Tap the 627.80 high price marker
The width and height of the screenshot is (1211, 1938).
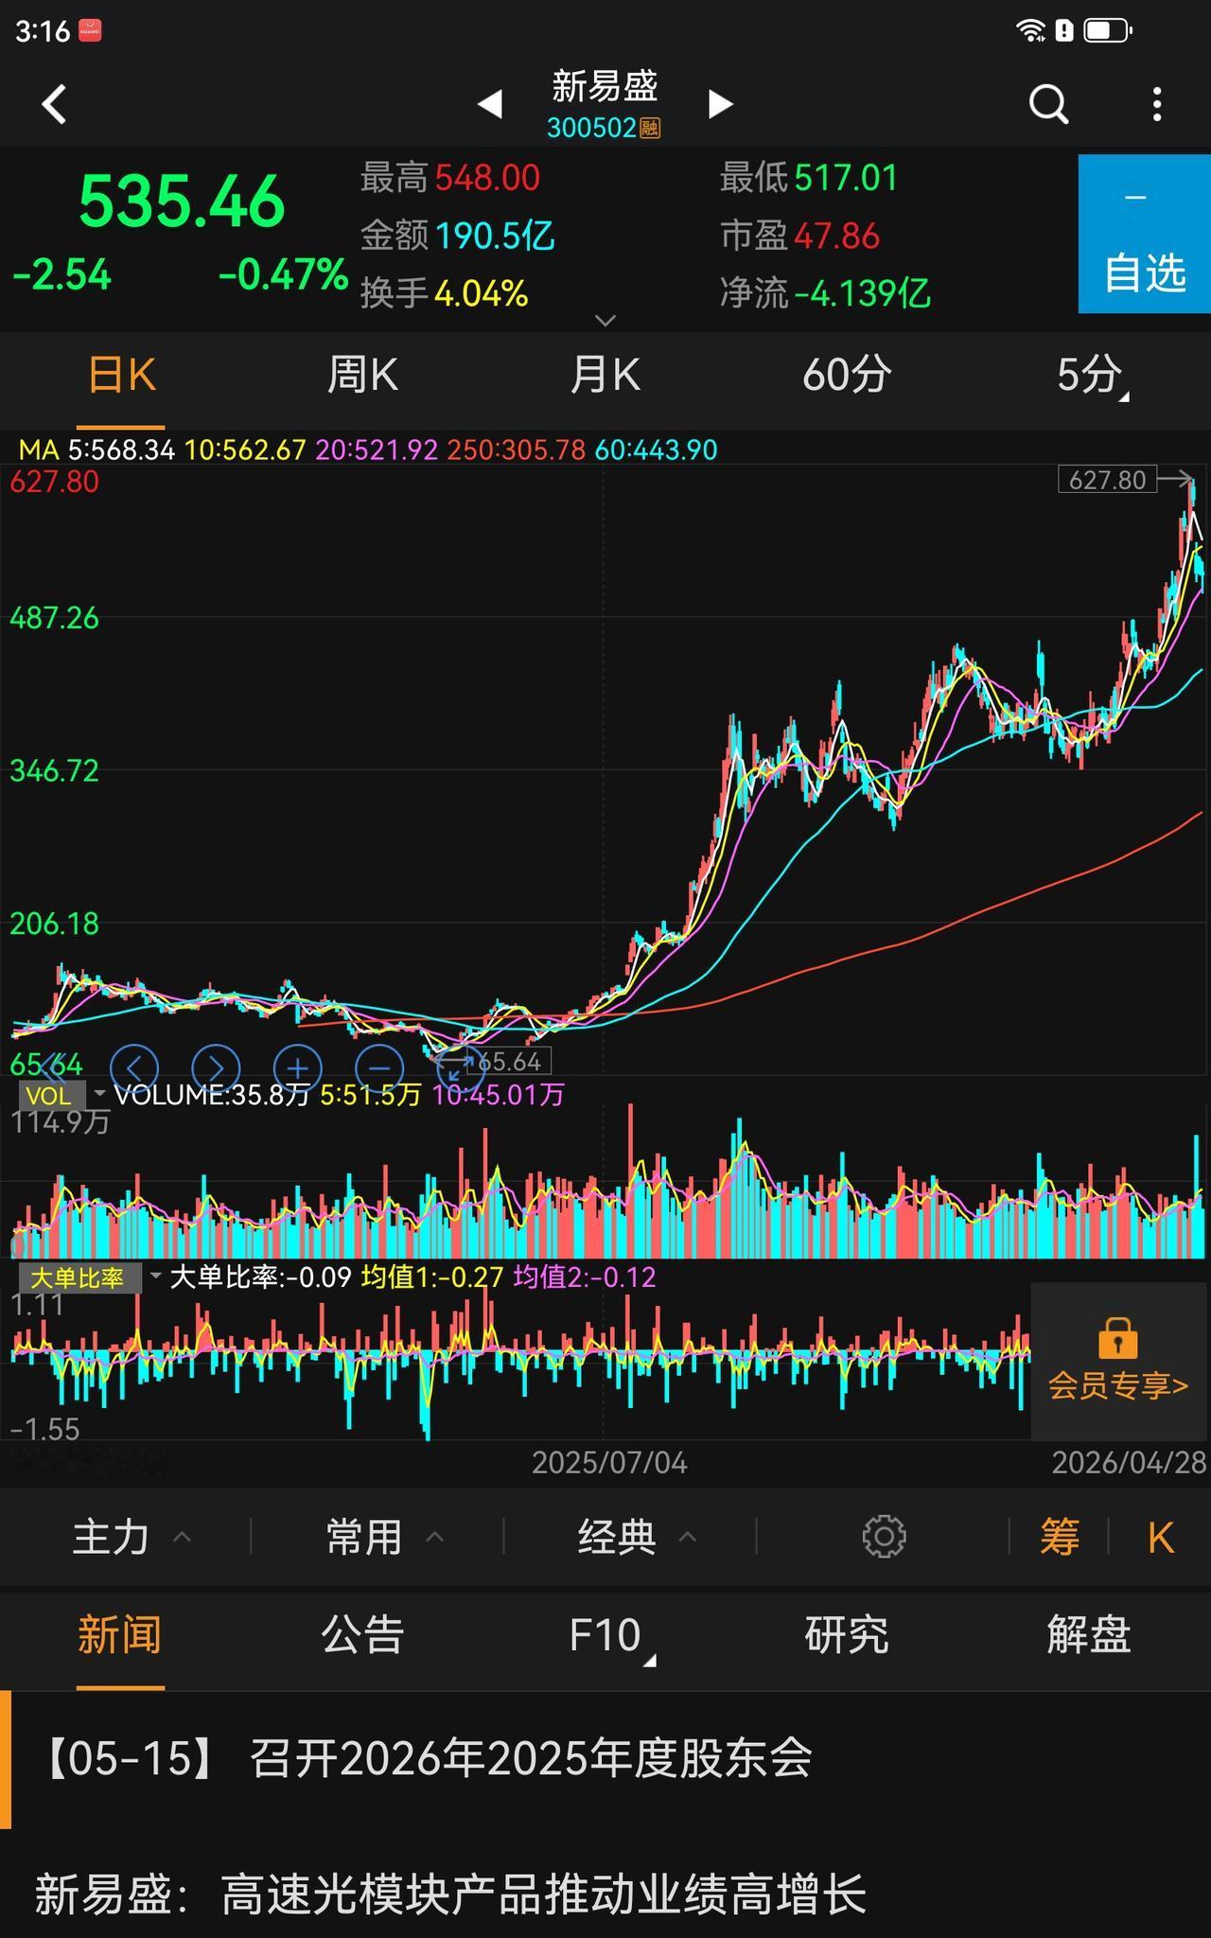[x=1107, y=480]
